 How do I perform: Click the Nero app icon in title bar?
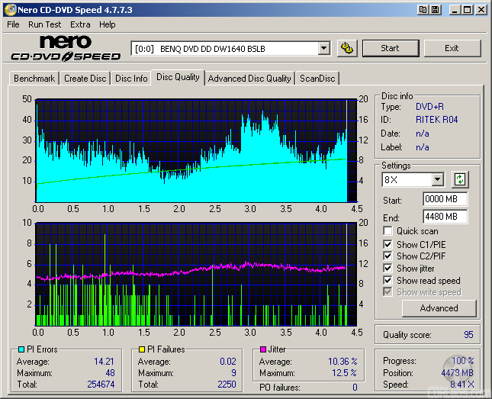[10, 10]
